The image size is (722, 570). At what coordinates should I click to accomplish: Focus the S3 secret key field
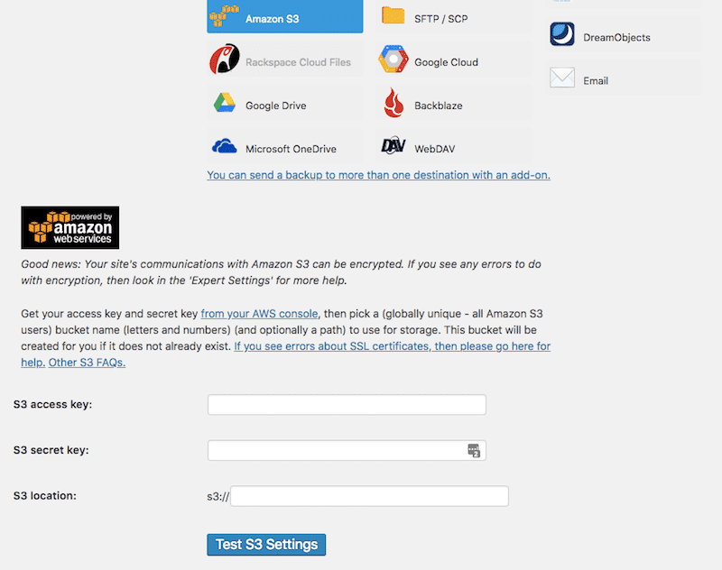click(347, 450)
